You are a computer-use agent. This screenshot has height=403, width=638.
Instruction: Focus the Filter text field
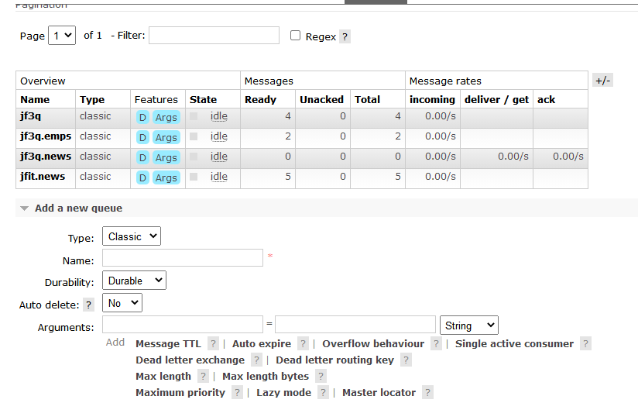point(214,36)
